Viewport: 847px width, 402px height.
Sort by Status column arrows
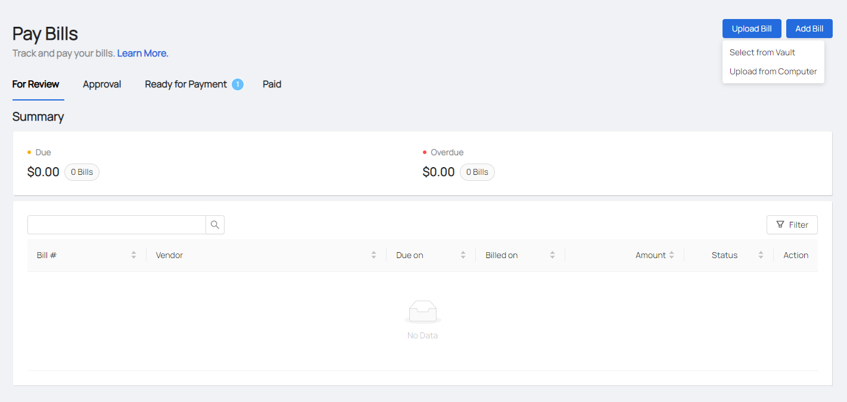761,255
